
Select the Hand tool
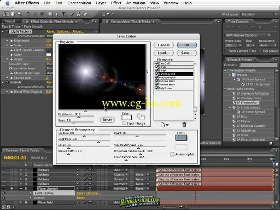click(13, 14)
